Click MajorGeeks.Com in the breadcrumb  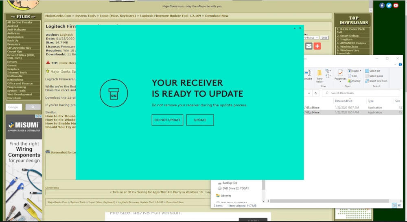pyautogui.click(x=58, y=16)
